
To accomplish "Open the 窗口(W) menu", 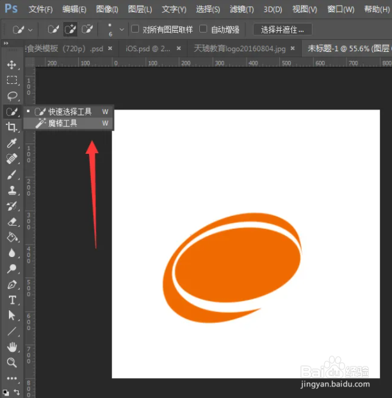I will pyautogui.click(x=341, y=10).
